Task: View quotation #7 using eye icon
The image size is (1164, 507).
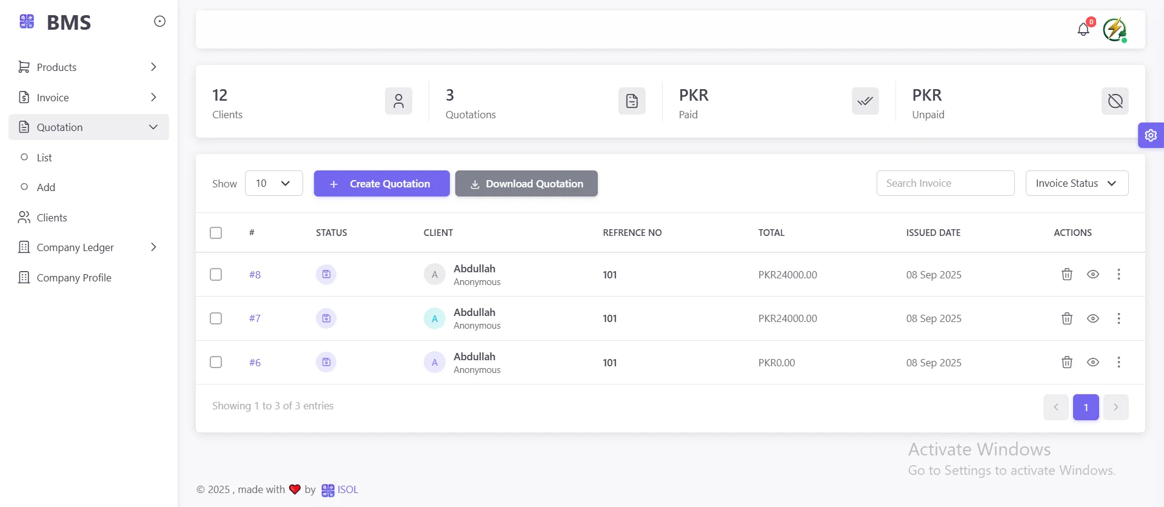Action: coord(1092,318)
